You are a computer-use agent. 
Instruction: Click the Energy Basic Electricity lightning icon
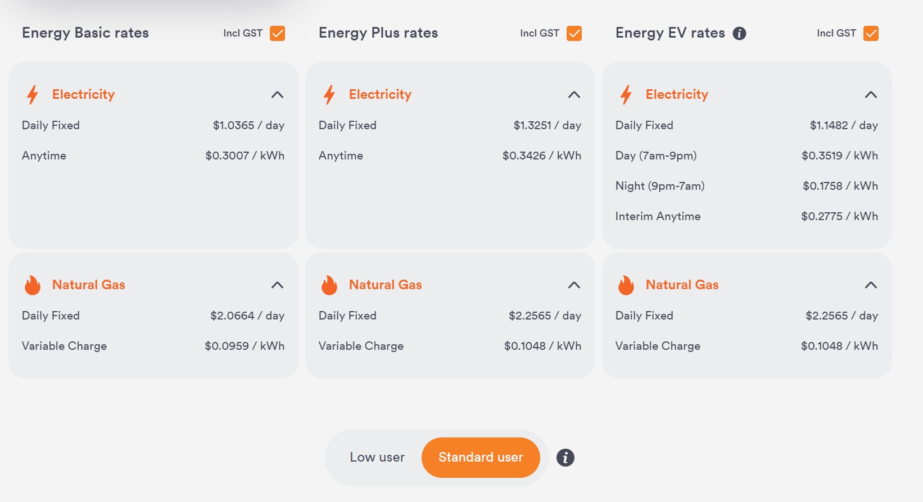click(33, 94)
